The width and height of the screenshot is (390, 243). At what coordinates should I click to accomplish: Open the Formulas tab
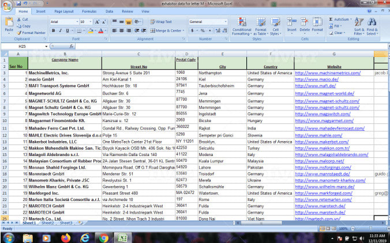click(89, 12)
